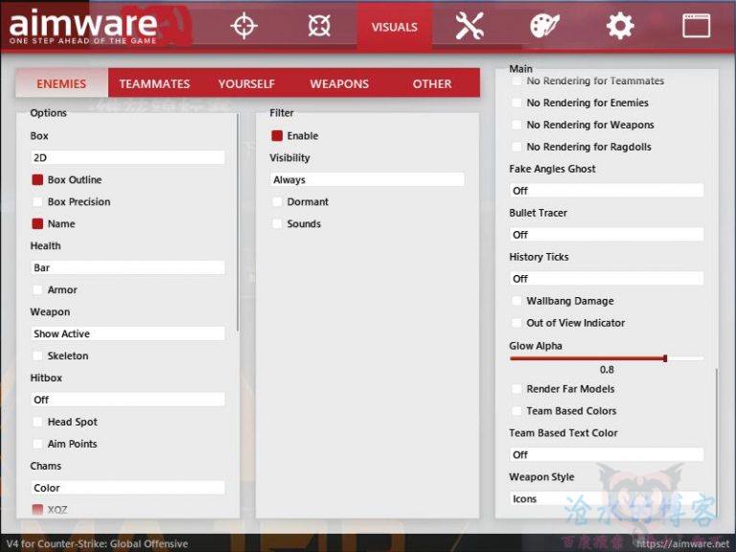Image resolution: width=736 pixels, height=552 pixels.
Task: Open the Box type dropdown showing 2D
Action: tap(128, 157)
